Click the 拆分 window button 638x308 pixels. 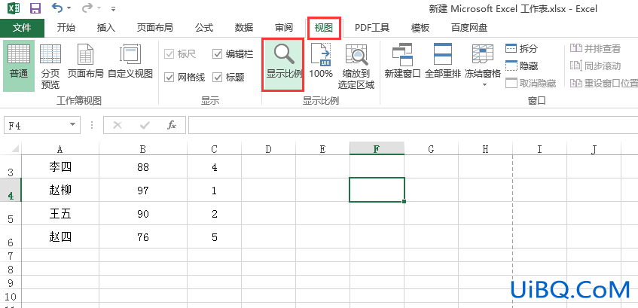(522, 48)
